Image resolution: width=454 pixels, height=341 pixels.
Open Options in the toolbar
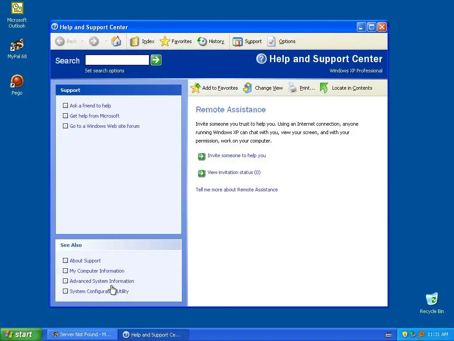point(281,41)
